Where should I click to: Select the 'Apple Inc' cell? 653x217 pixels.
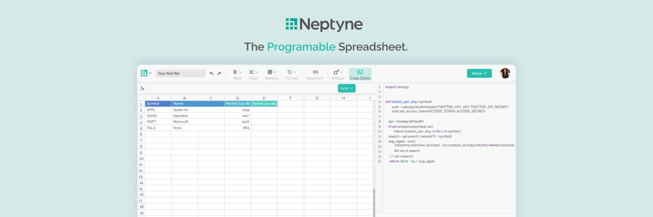[x=198, y=110]
